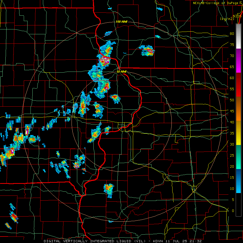This screenshot has width=243, height=243.
Task: Select the 75 value on the scale
Action: [x=232, y=45]
